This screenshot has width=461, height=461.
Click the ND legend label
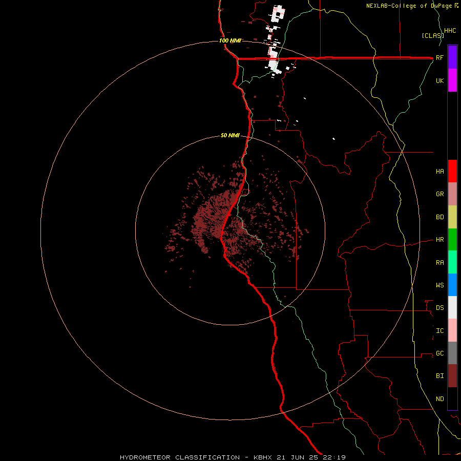pos(440,399)
